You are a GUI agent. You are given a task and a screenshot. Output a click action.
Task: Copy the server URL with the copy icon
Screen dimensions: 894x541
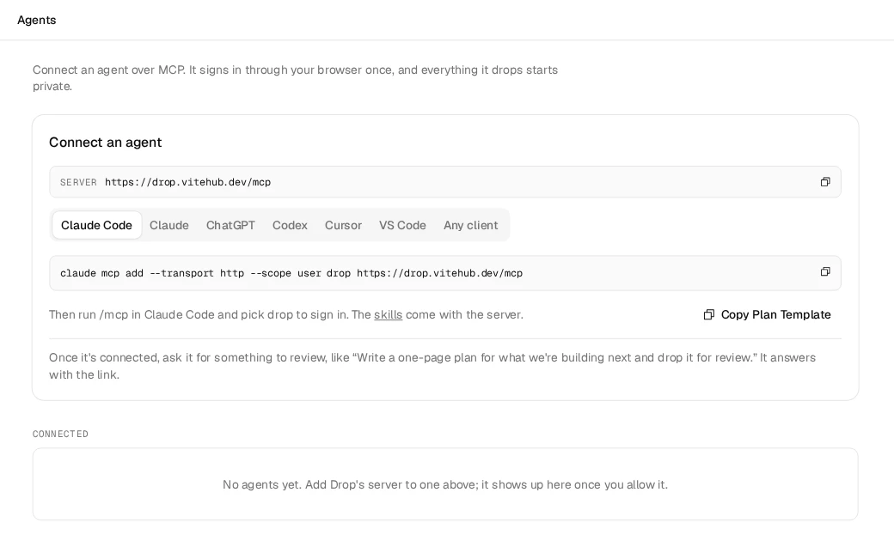(x=824, y=182)
